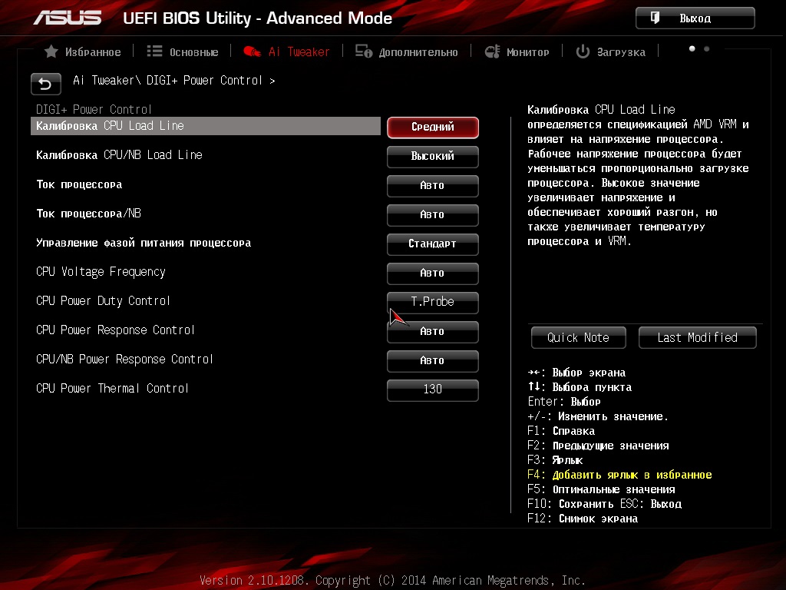Open the Дополнительно tab

[407, 51]
